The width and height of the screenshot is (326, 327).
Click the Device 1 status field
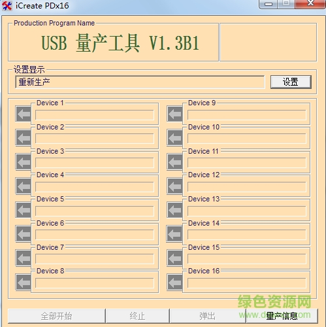[x=95, y=115]
